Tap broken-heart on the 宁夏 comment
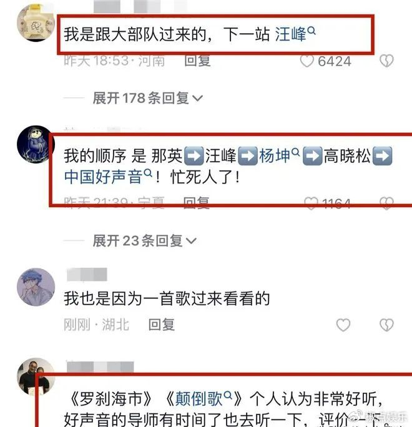 [x=386, y=203]
